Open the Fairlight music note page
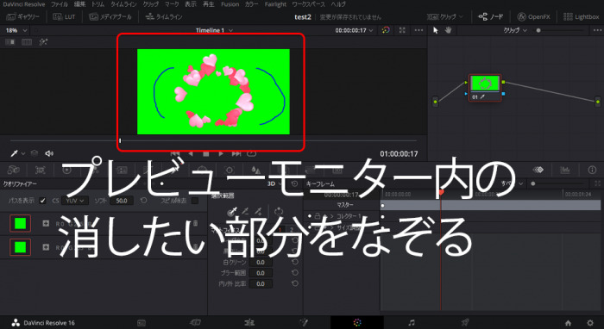604x329 pixels. tap(412, 322)
